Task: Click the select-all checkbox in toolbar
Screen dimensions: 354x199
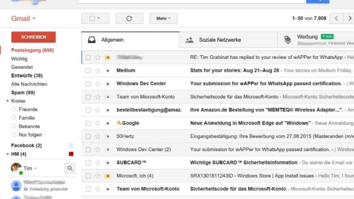Action: [92, 18]
